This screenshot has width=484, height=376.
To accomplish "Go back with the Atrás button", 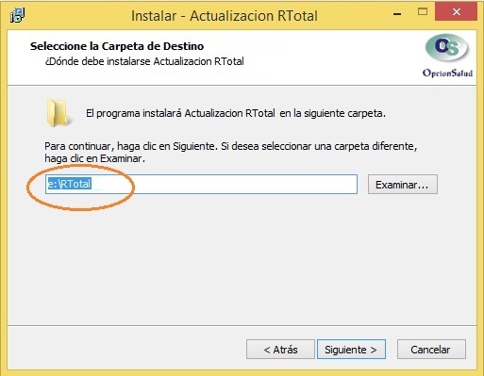I will click(280, 350).
